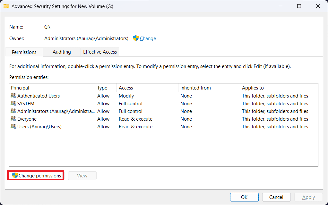
Task: Click the shield icon next to owner Change
Action: [x=136, y=38]
